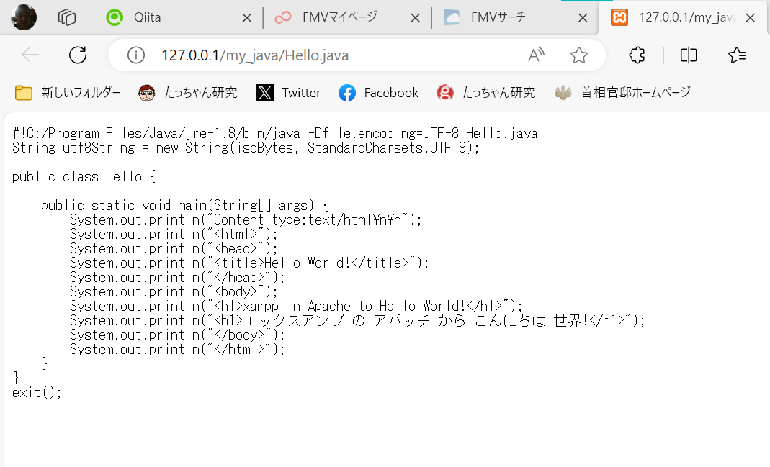Visit 首相官邸ホームページ bookmark
Viewport: 770px width, 467px height.
point(624,92)
